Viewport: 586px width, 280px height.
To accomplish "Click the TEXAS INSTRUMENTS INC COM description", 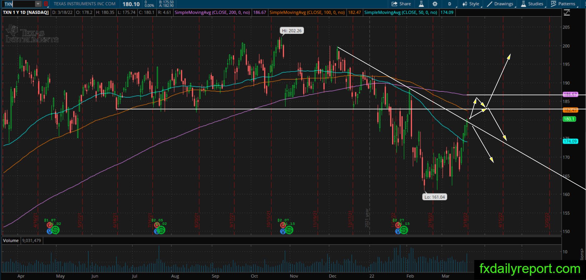I will pyautogui.click(x=85, y=4).
